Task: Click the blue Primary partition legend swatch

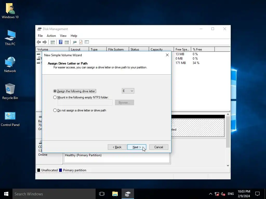Action: point(60,170)
